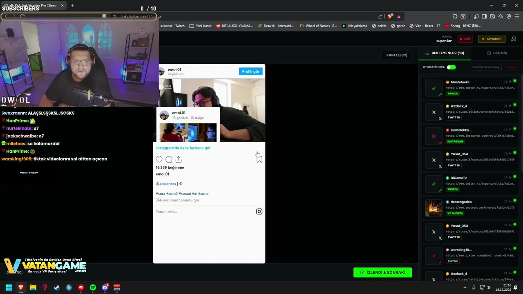Click the share page icon in address bar
The image size is (523, 294).
[x=380, y=16]
